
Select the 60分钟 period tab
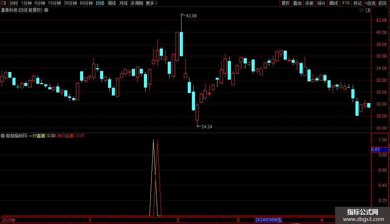[86, 3]
